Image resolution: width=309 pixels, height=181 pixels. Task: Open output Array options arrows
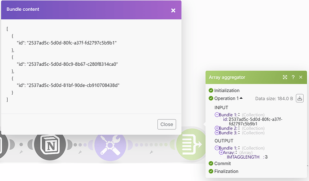coord(236,152)
